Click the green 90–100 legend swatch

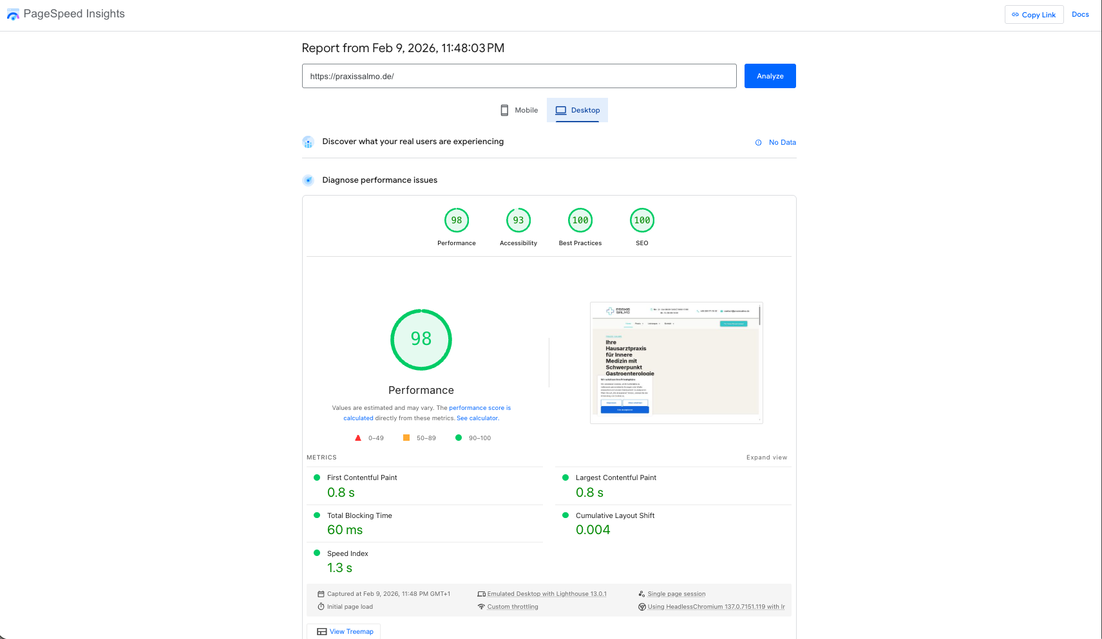[458, 438]
